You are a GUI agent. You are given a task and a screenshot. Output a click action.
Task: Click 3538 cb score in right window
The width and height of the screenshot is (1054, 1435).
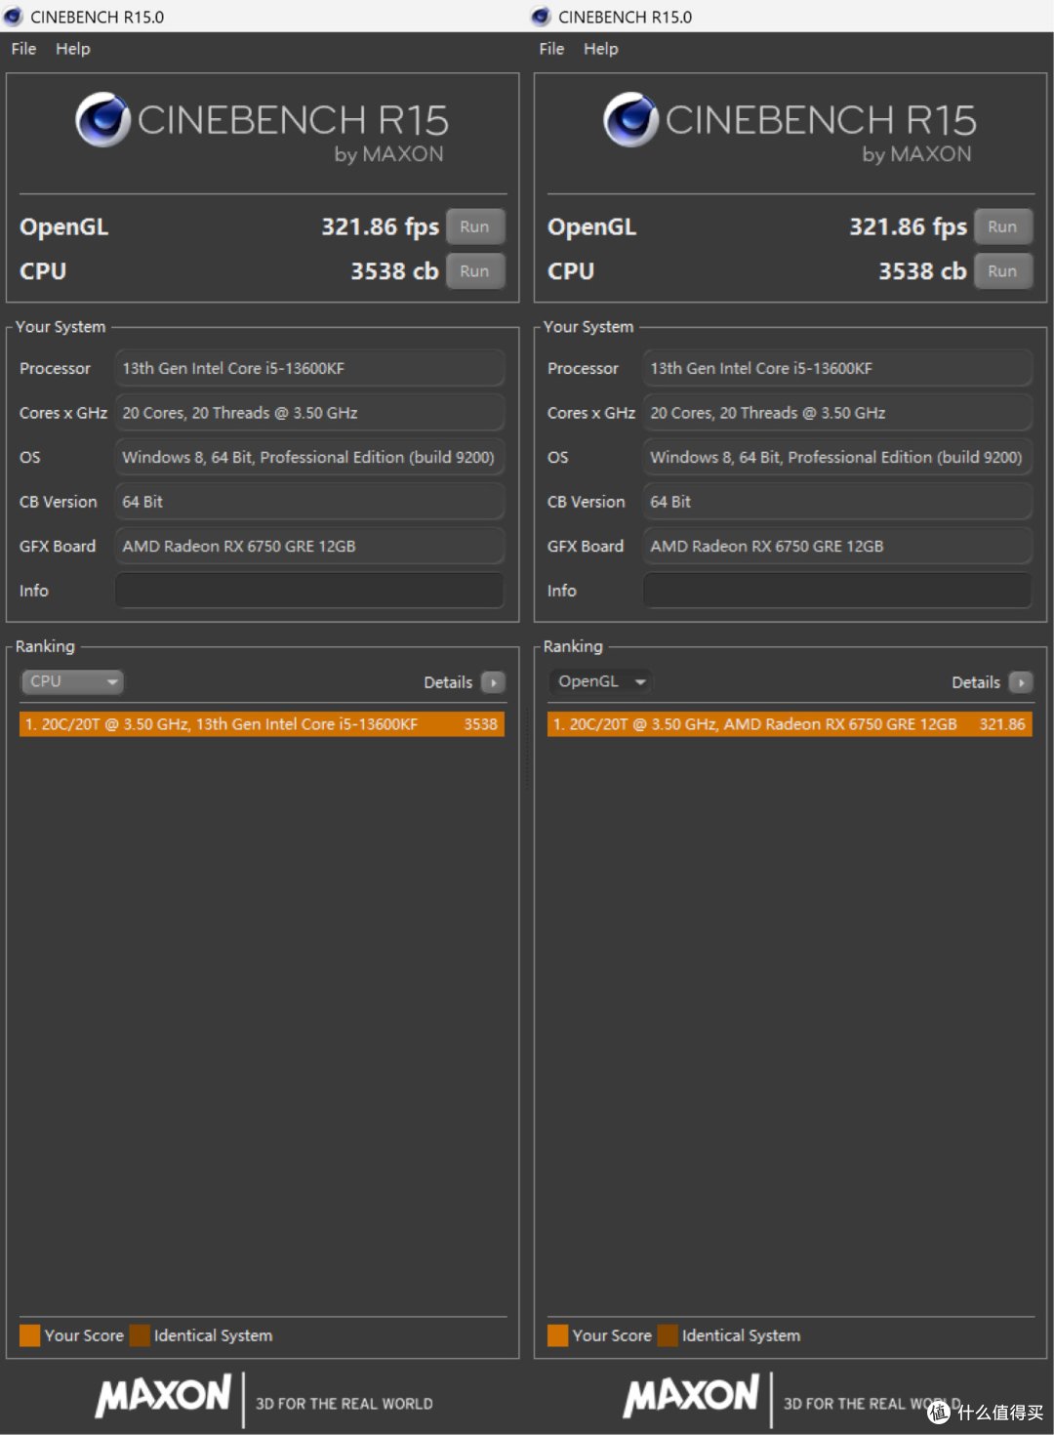[x=922, y=271]
